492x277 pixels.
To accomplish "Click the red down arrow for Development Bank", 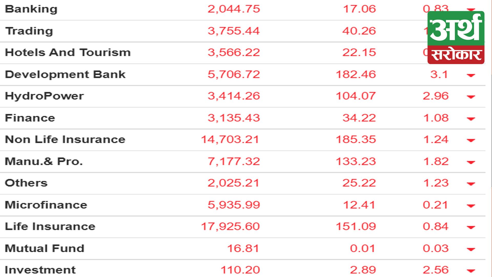I will [x=471, y=75].
